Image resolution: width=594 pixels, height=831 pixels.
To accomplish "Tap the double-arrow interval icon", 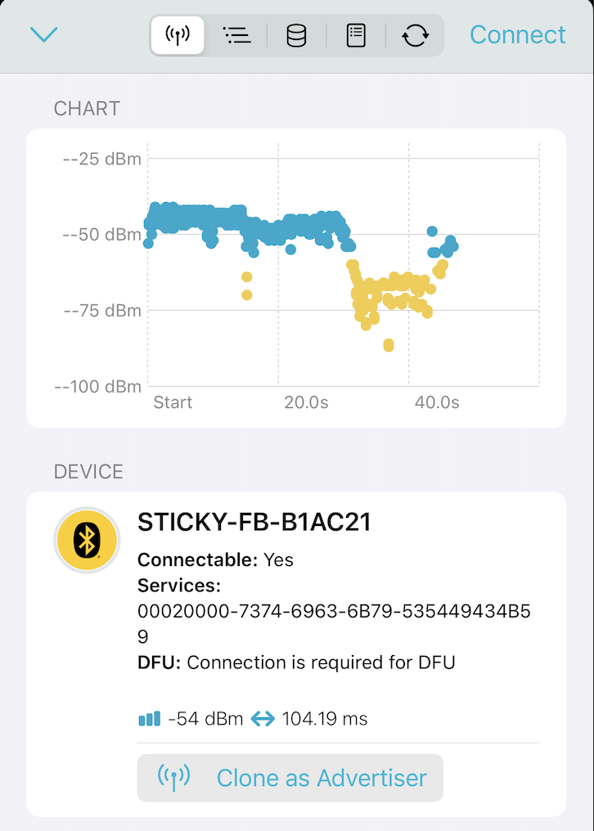I will tap(263, 719).
